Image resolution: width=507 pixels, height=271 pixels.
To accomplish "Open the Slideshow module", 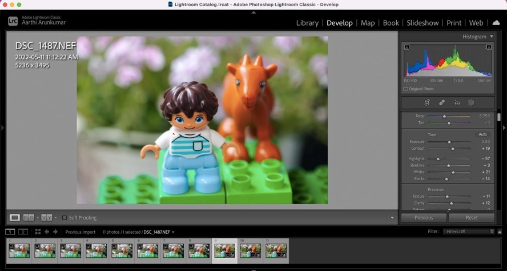I will tap(422, 23).
